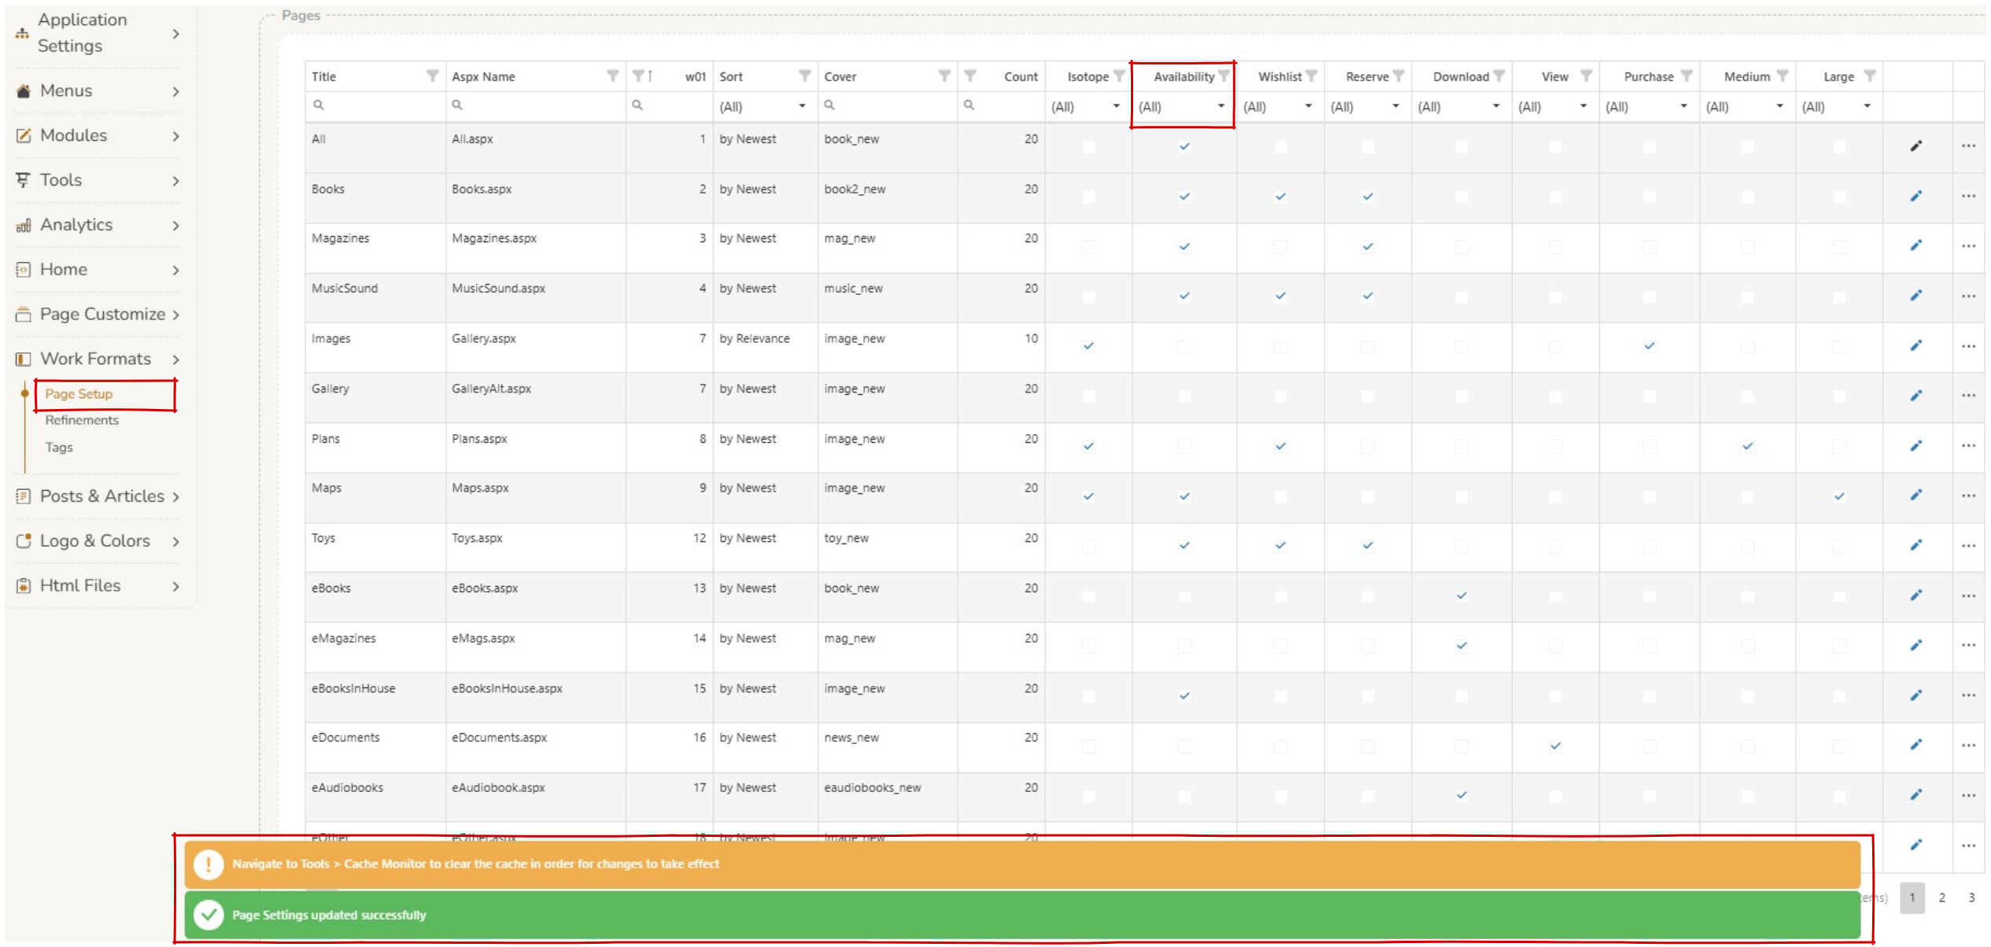The image size is (1991, 947).
Task: Select Page Setup in the sidebar
Action: pos(79,394)
